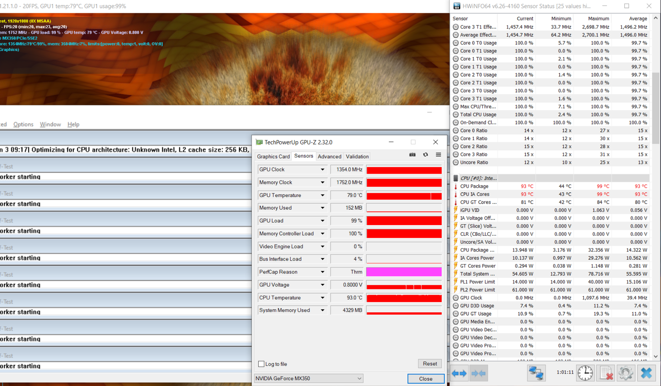Click the clock reset timer icon
This screenshot has width=661, height=386.
point(585,373)
